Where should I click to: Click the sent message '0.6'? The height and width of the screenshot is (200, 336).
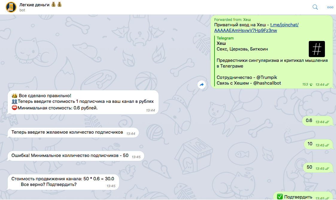pos(317,121)
